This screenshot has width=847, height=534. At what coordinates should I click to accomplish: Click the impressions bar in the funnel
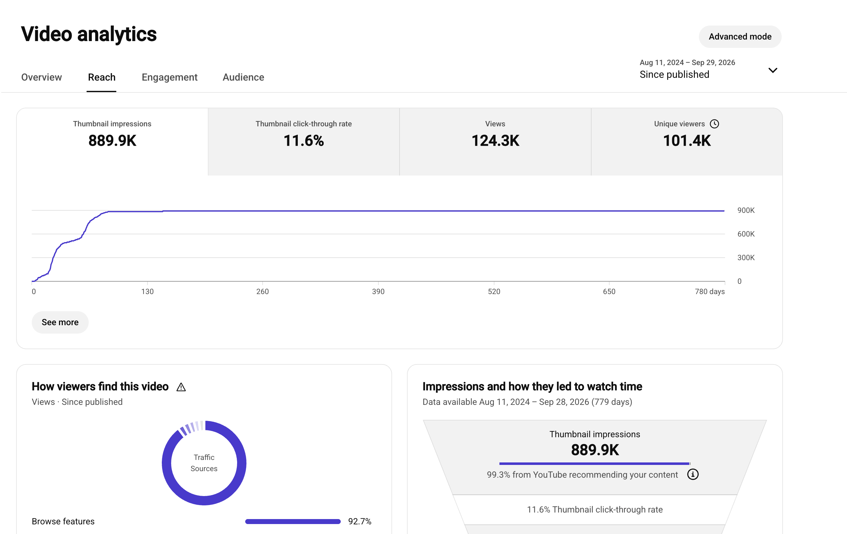(x=594, y=463)
